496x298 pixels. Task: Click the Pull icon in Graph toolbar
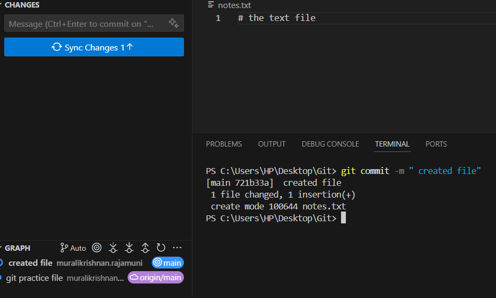click(x=129, y=248)
